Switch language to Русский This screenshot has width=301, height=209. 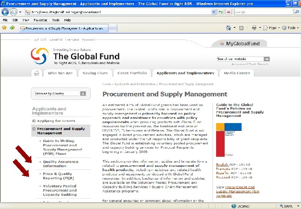88,39
